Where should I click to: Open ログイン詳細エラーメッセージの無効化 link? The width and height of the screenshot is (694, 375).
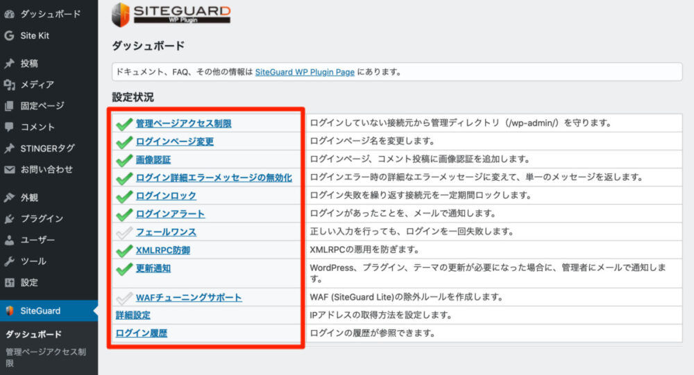[x=214, y=177]
